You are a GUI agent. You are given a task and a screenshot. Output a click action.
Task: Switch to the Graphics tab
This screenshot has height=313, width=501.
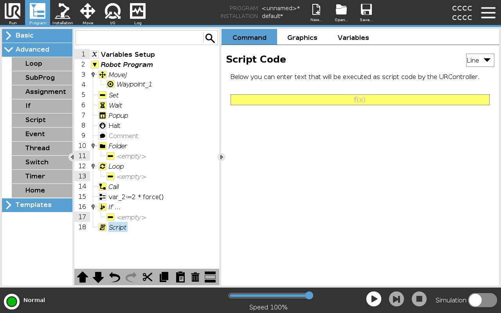click(302, 38)
